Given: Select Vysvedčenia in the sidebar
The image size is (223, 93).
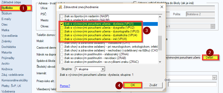Looking at the screenshot, I should 10,36.
